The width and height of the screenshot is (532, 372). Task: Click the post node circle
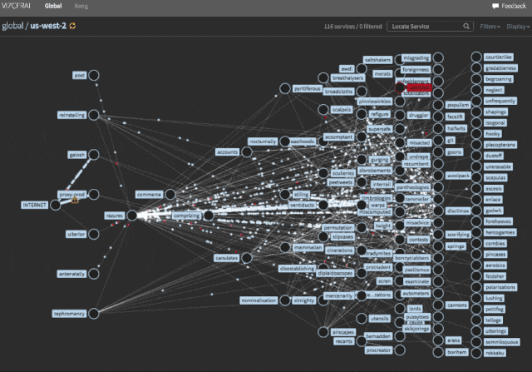(x=94, y=76)
